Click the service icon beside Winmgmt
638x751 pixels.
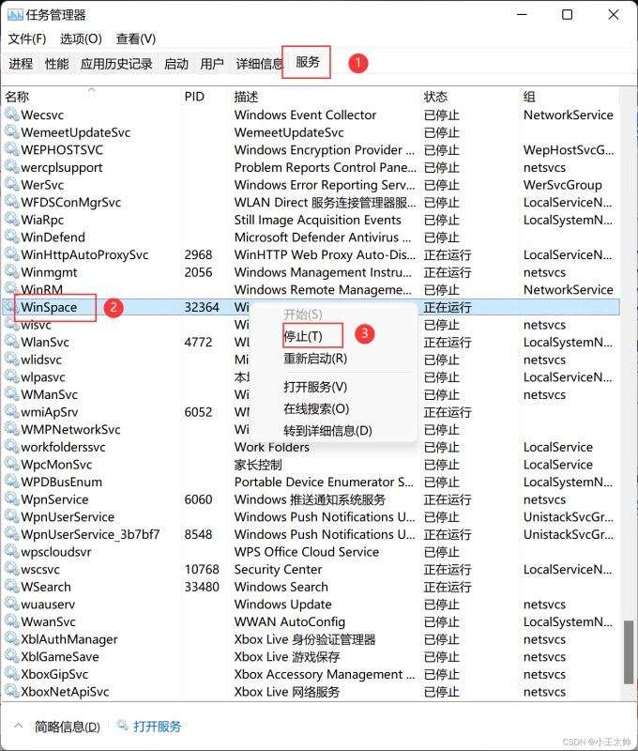point(11,271)
